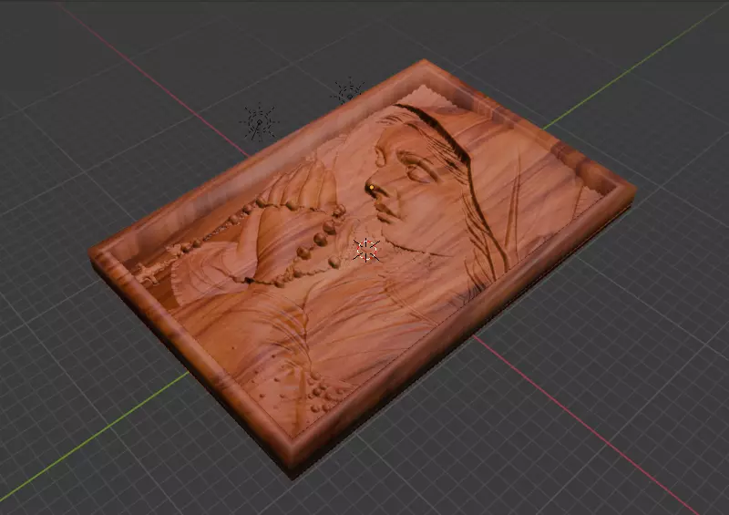Click the red-white 3D cursor on the plaque
Screen dimensions: 729x515
366,250
